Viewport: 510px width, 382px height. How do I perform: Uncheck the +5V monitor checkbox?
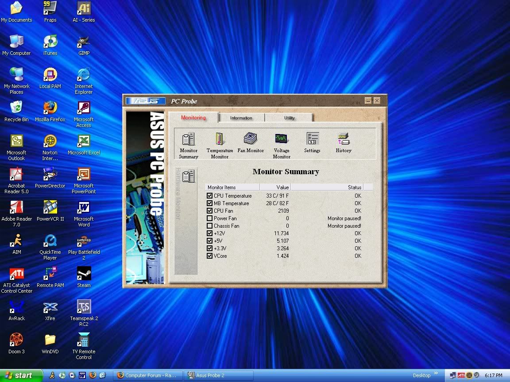pos(209,241)
